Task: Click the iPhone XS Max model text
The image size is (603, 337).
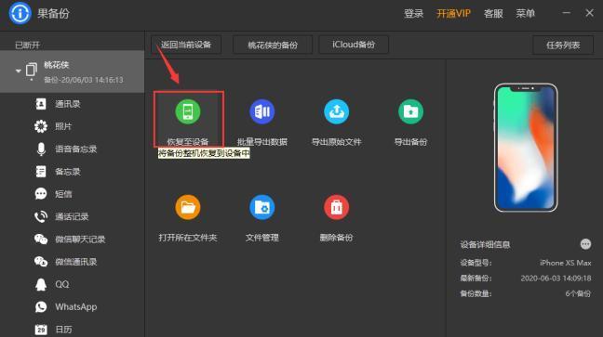Action: click(566, 263)
